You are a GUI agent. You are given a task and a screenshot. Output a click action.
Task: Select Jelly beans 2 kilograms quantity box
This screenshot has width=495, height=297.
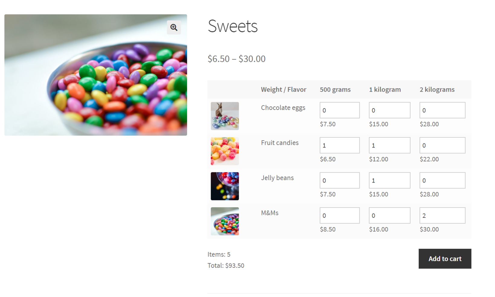click(x=442, y=180)
